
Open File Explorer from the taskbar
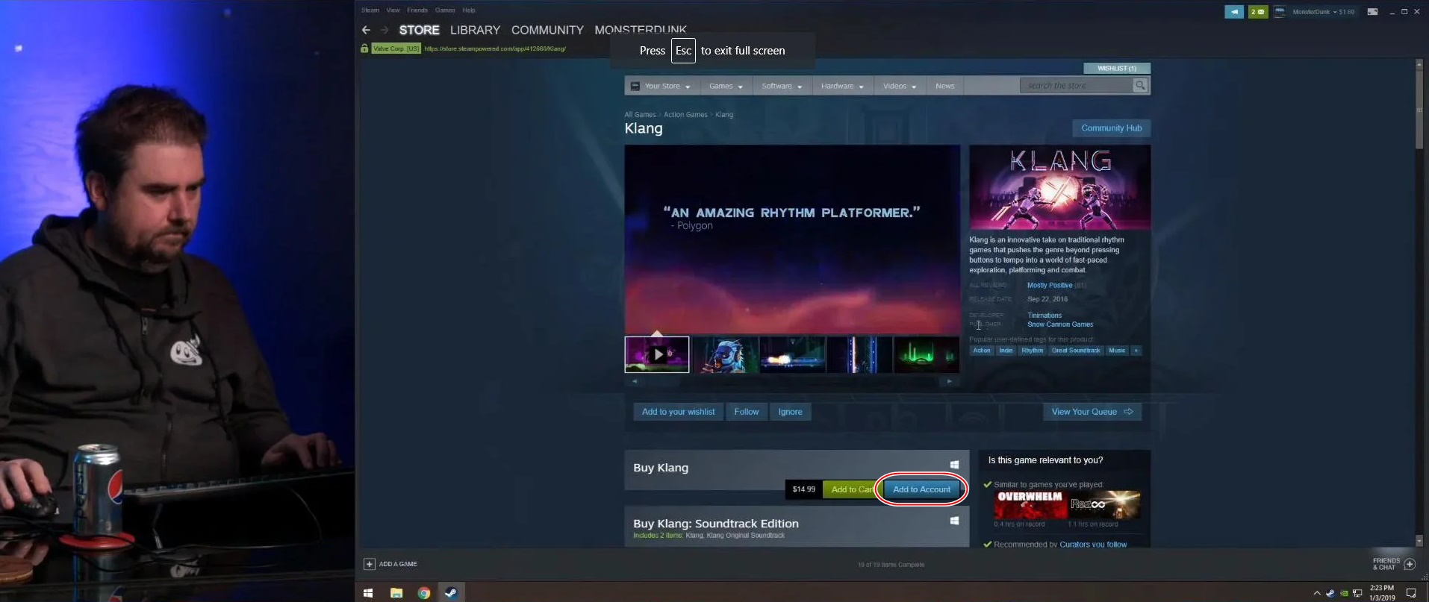coord(396,593)
